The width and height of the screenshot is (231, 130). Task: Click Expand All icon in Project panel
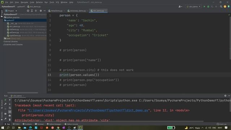pyautogui.click(x=32, y=11)
